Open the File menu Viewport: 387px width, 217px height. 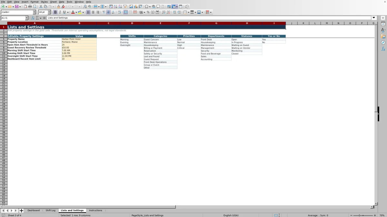click(3, 2)
